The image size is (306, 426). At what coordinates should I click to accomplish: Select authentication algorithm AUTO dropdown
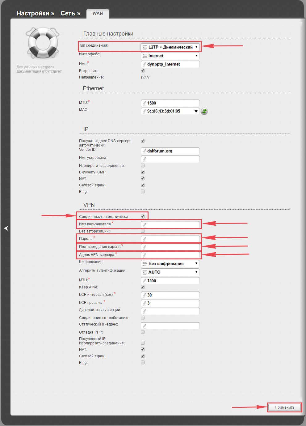click(x=170, y=272)
